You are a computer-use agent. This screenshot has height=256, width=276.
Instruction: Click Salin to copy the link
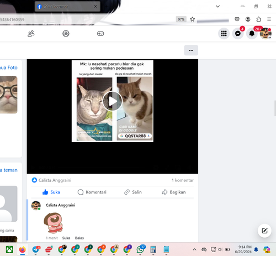[133, 192]
